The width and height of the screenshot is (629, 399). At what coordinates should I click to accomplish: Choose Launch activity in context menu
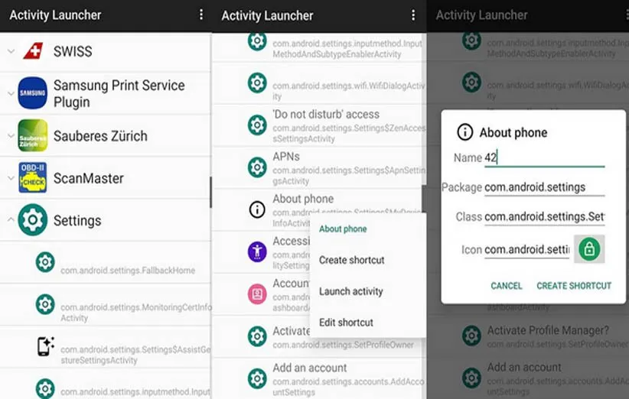(350, 291)
